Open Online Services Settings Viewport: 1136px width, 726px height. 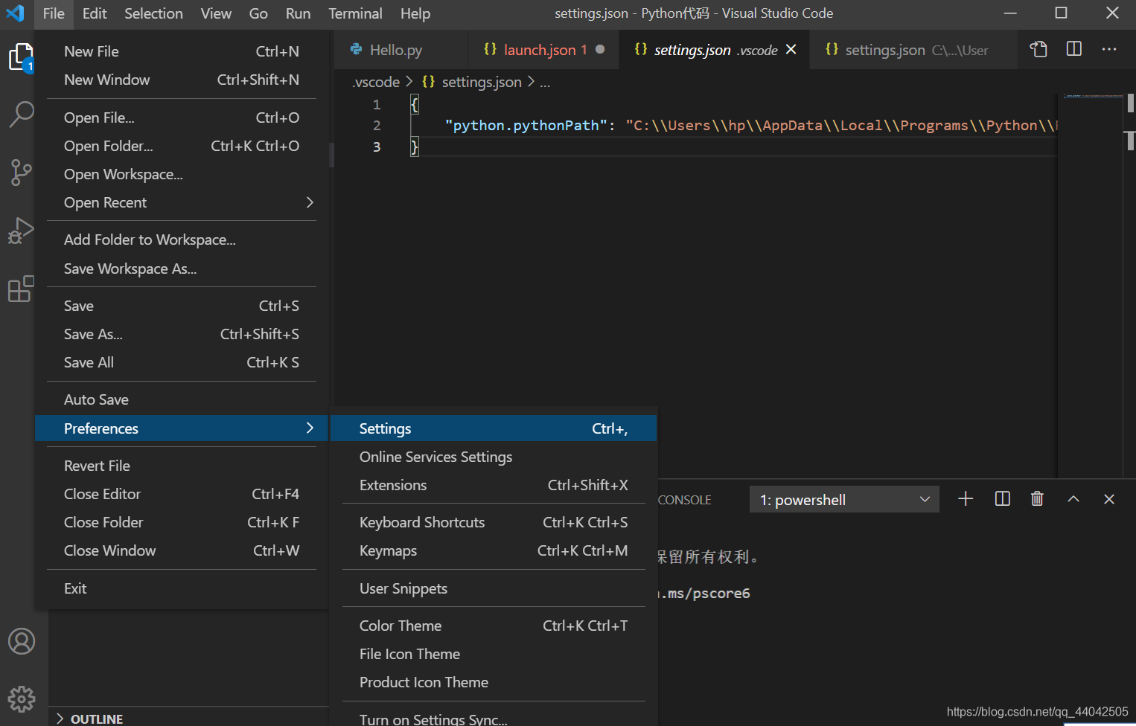coord(494,457)
